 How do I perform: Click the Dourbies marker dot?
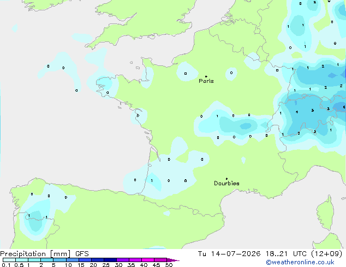pos(226,179)
